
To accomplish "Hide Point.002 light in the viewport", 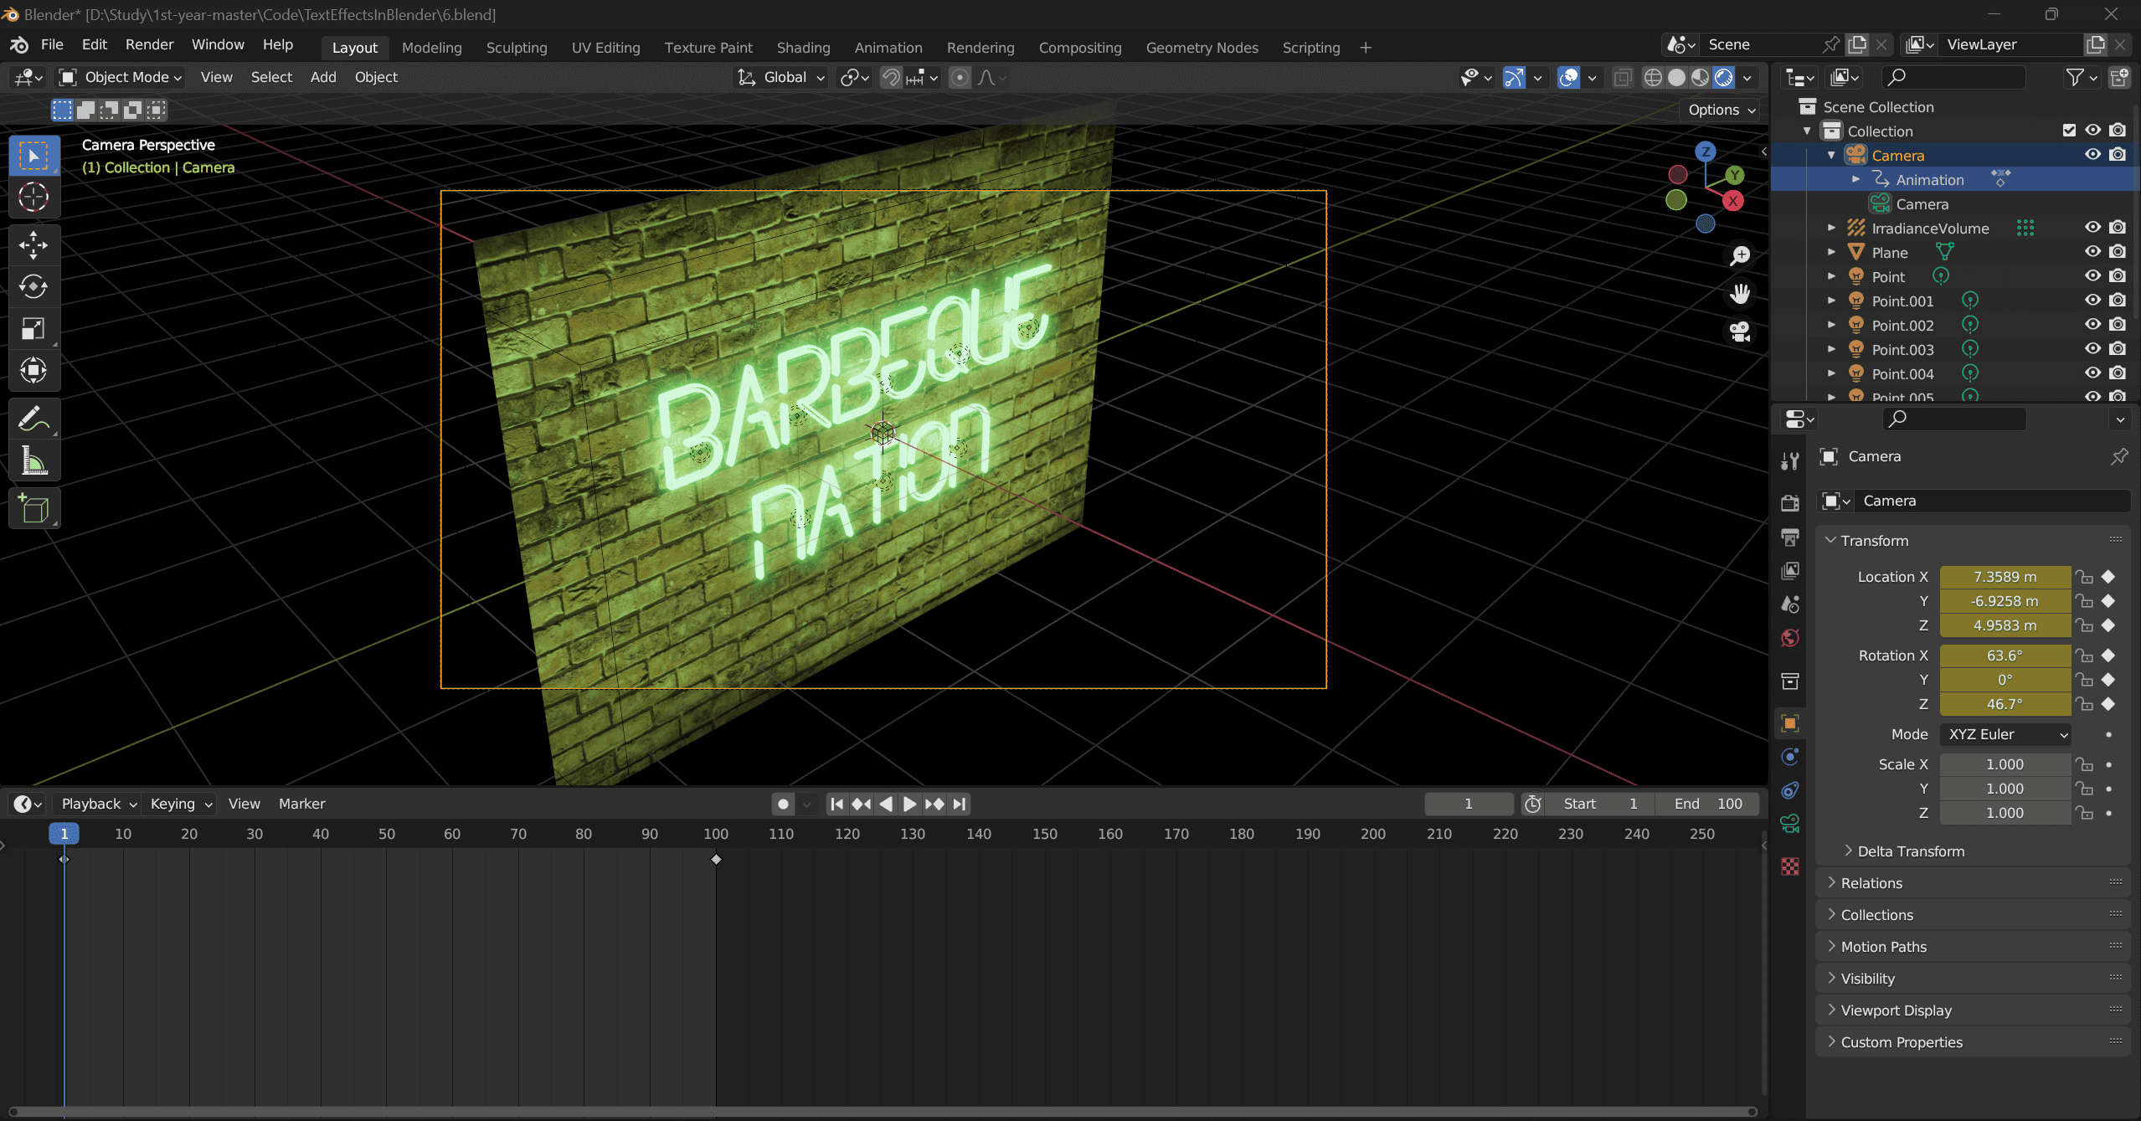I will click(x=2092, y=325).
